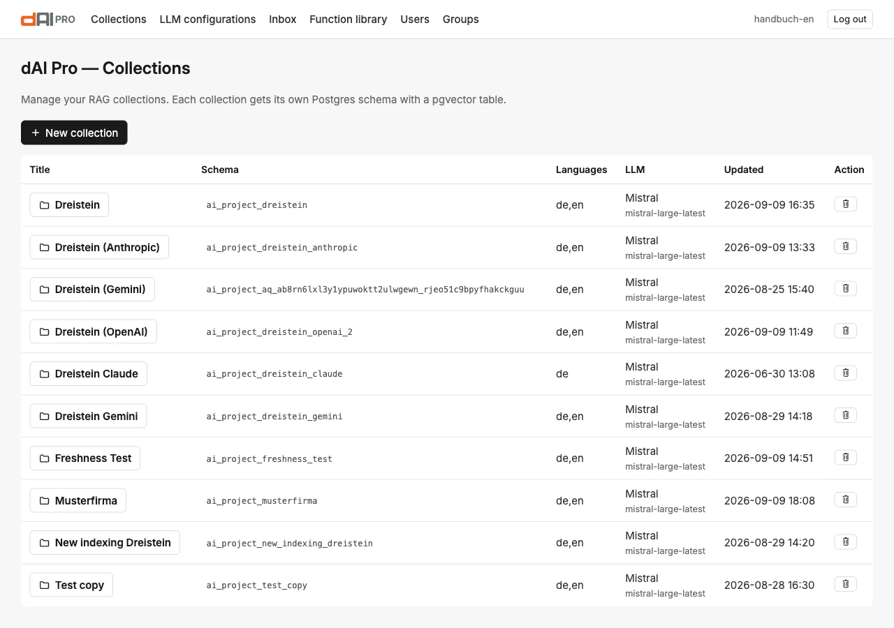Create a New collection
This screenshot has width=894, height=628.
74,133
